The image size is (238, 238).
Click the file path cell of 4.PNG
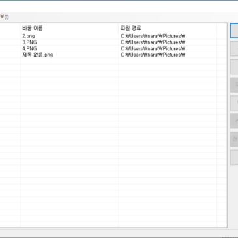(153, 48)
